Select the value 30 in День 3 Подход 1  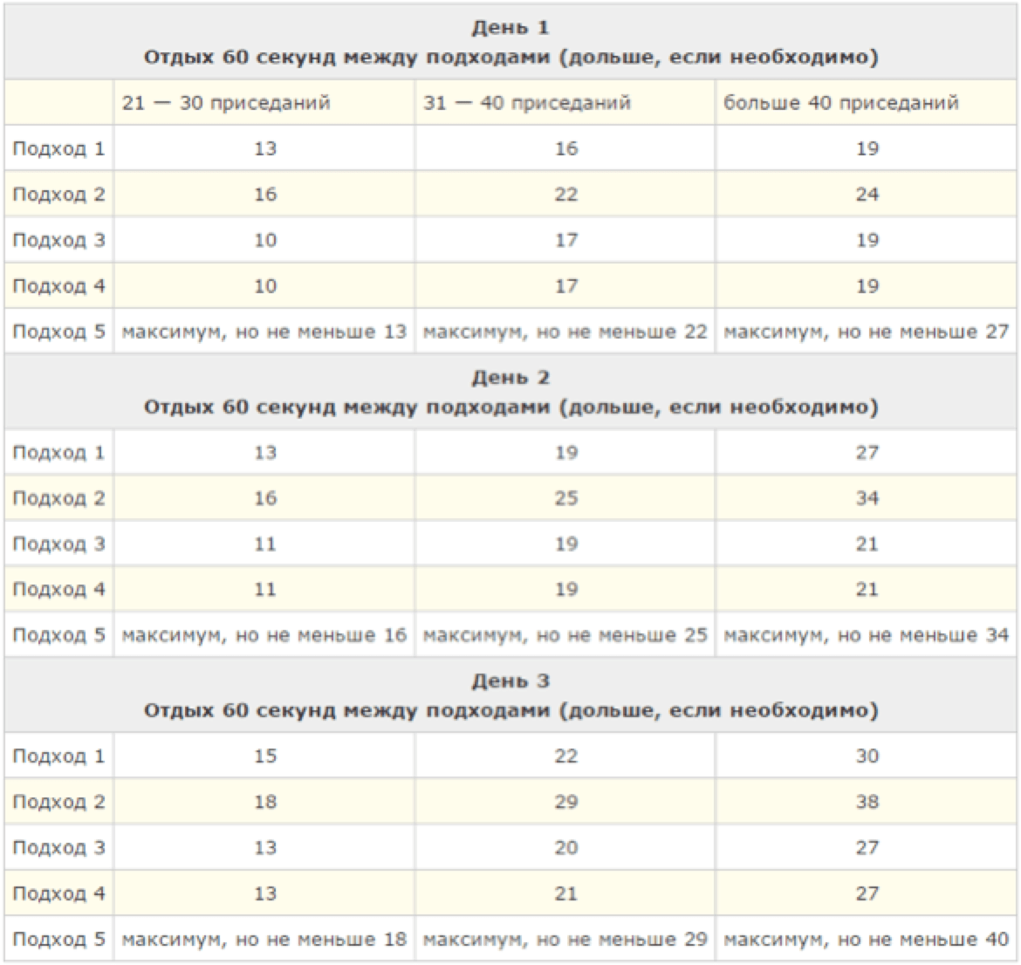[x=867, y=756]
